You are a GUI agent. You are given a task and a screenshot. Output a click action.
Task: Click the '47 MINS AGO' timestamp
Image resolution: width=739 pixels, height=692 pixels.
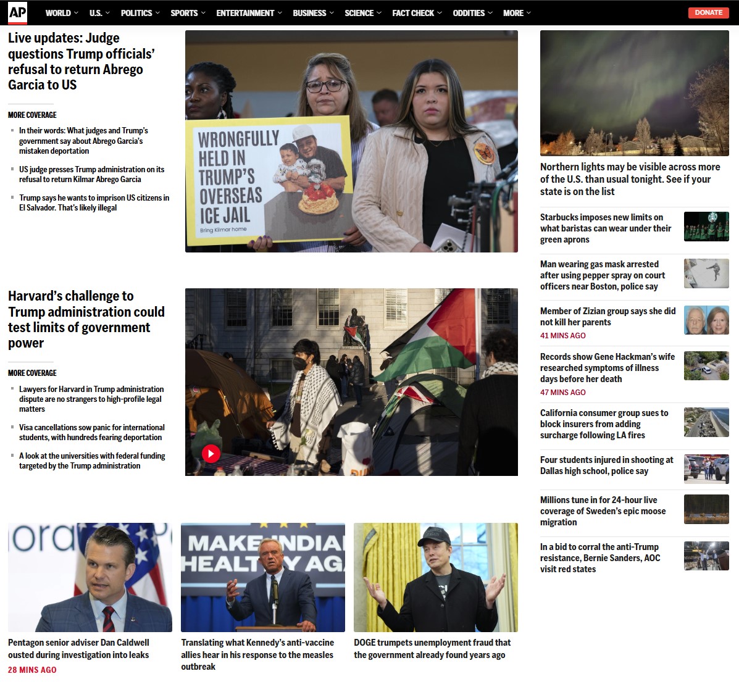point(562,392)
